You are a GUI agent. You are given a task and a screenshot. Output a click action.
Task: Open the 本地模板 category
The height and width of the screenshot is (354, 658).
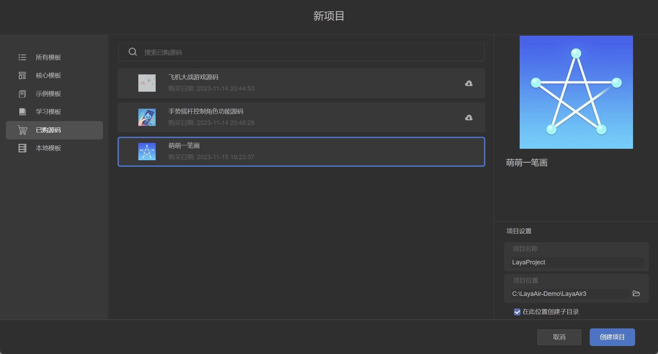point(48,148)
